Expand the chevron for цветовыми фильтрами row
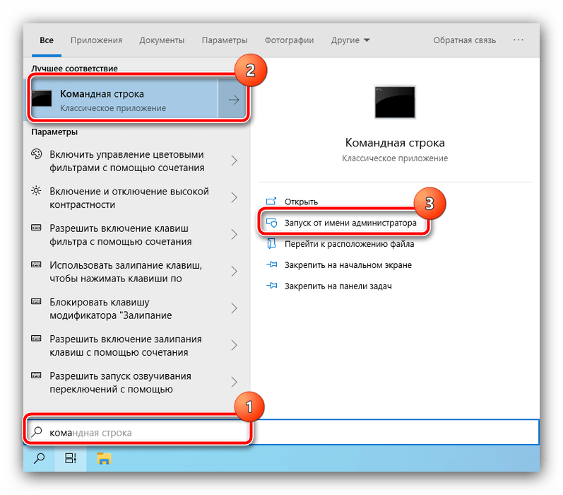Image resolution: width=563 pixels, height=495 pixels. pos(234,161)
